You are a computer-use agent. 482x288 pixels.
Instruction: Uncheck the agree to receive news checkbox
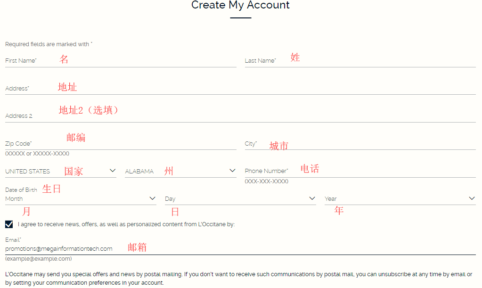click(x=9, y=224)
